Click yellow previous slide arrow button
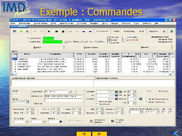The width and height of the screenshot is (182, 136). pyautogui.click(x=84, y=134)
